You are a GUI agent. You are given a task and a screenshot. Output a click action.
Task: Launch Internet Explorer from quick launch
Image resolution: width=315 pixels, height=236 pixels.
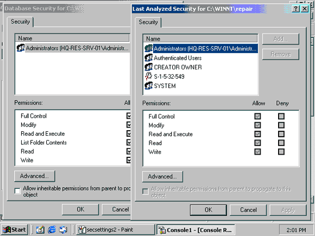tap(52, 229)
